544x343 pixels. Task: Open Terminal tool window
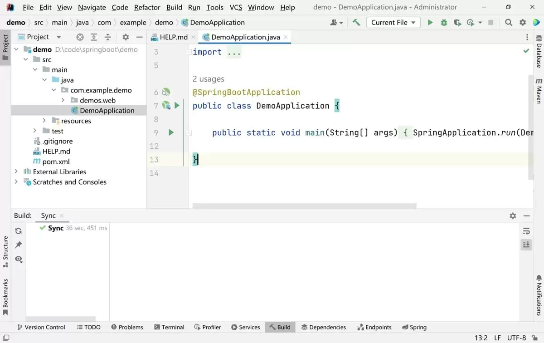169,327
